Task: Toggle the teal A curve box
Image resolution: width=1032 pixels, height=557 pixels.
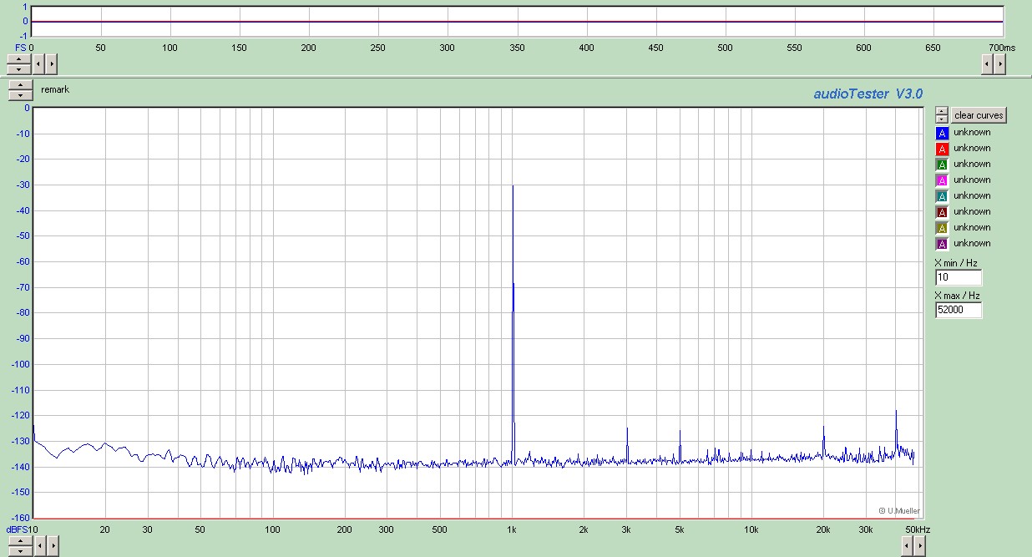Action: tap(942, 196)
